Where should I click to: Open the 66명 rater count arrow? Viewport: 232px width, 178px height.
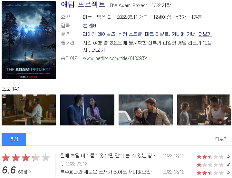[x=24, y=172]
